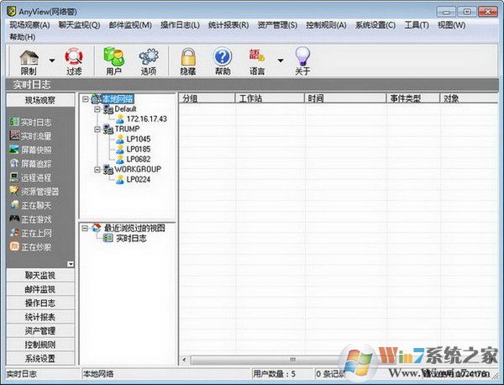Select workstation LP0224
The height and width of the screenshot is (385, 504).
coord(139,180)
